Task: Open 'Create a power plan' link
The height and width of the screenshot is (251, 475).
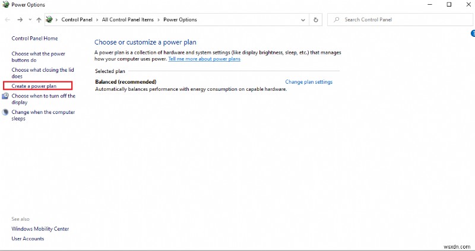Action: 34,86
